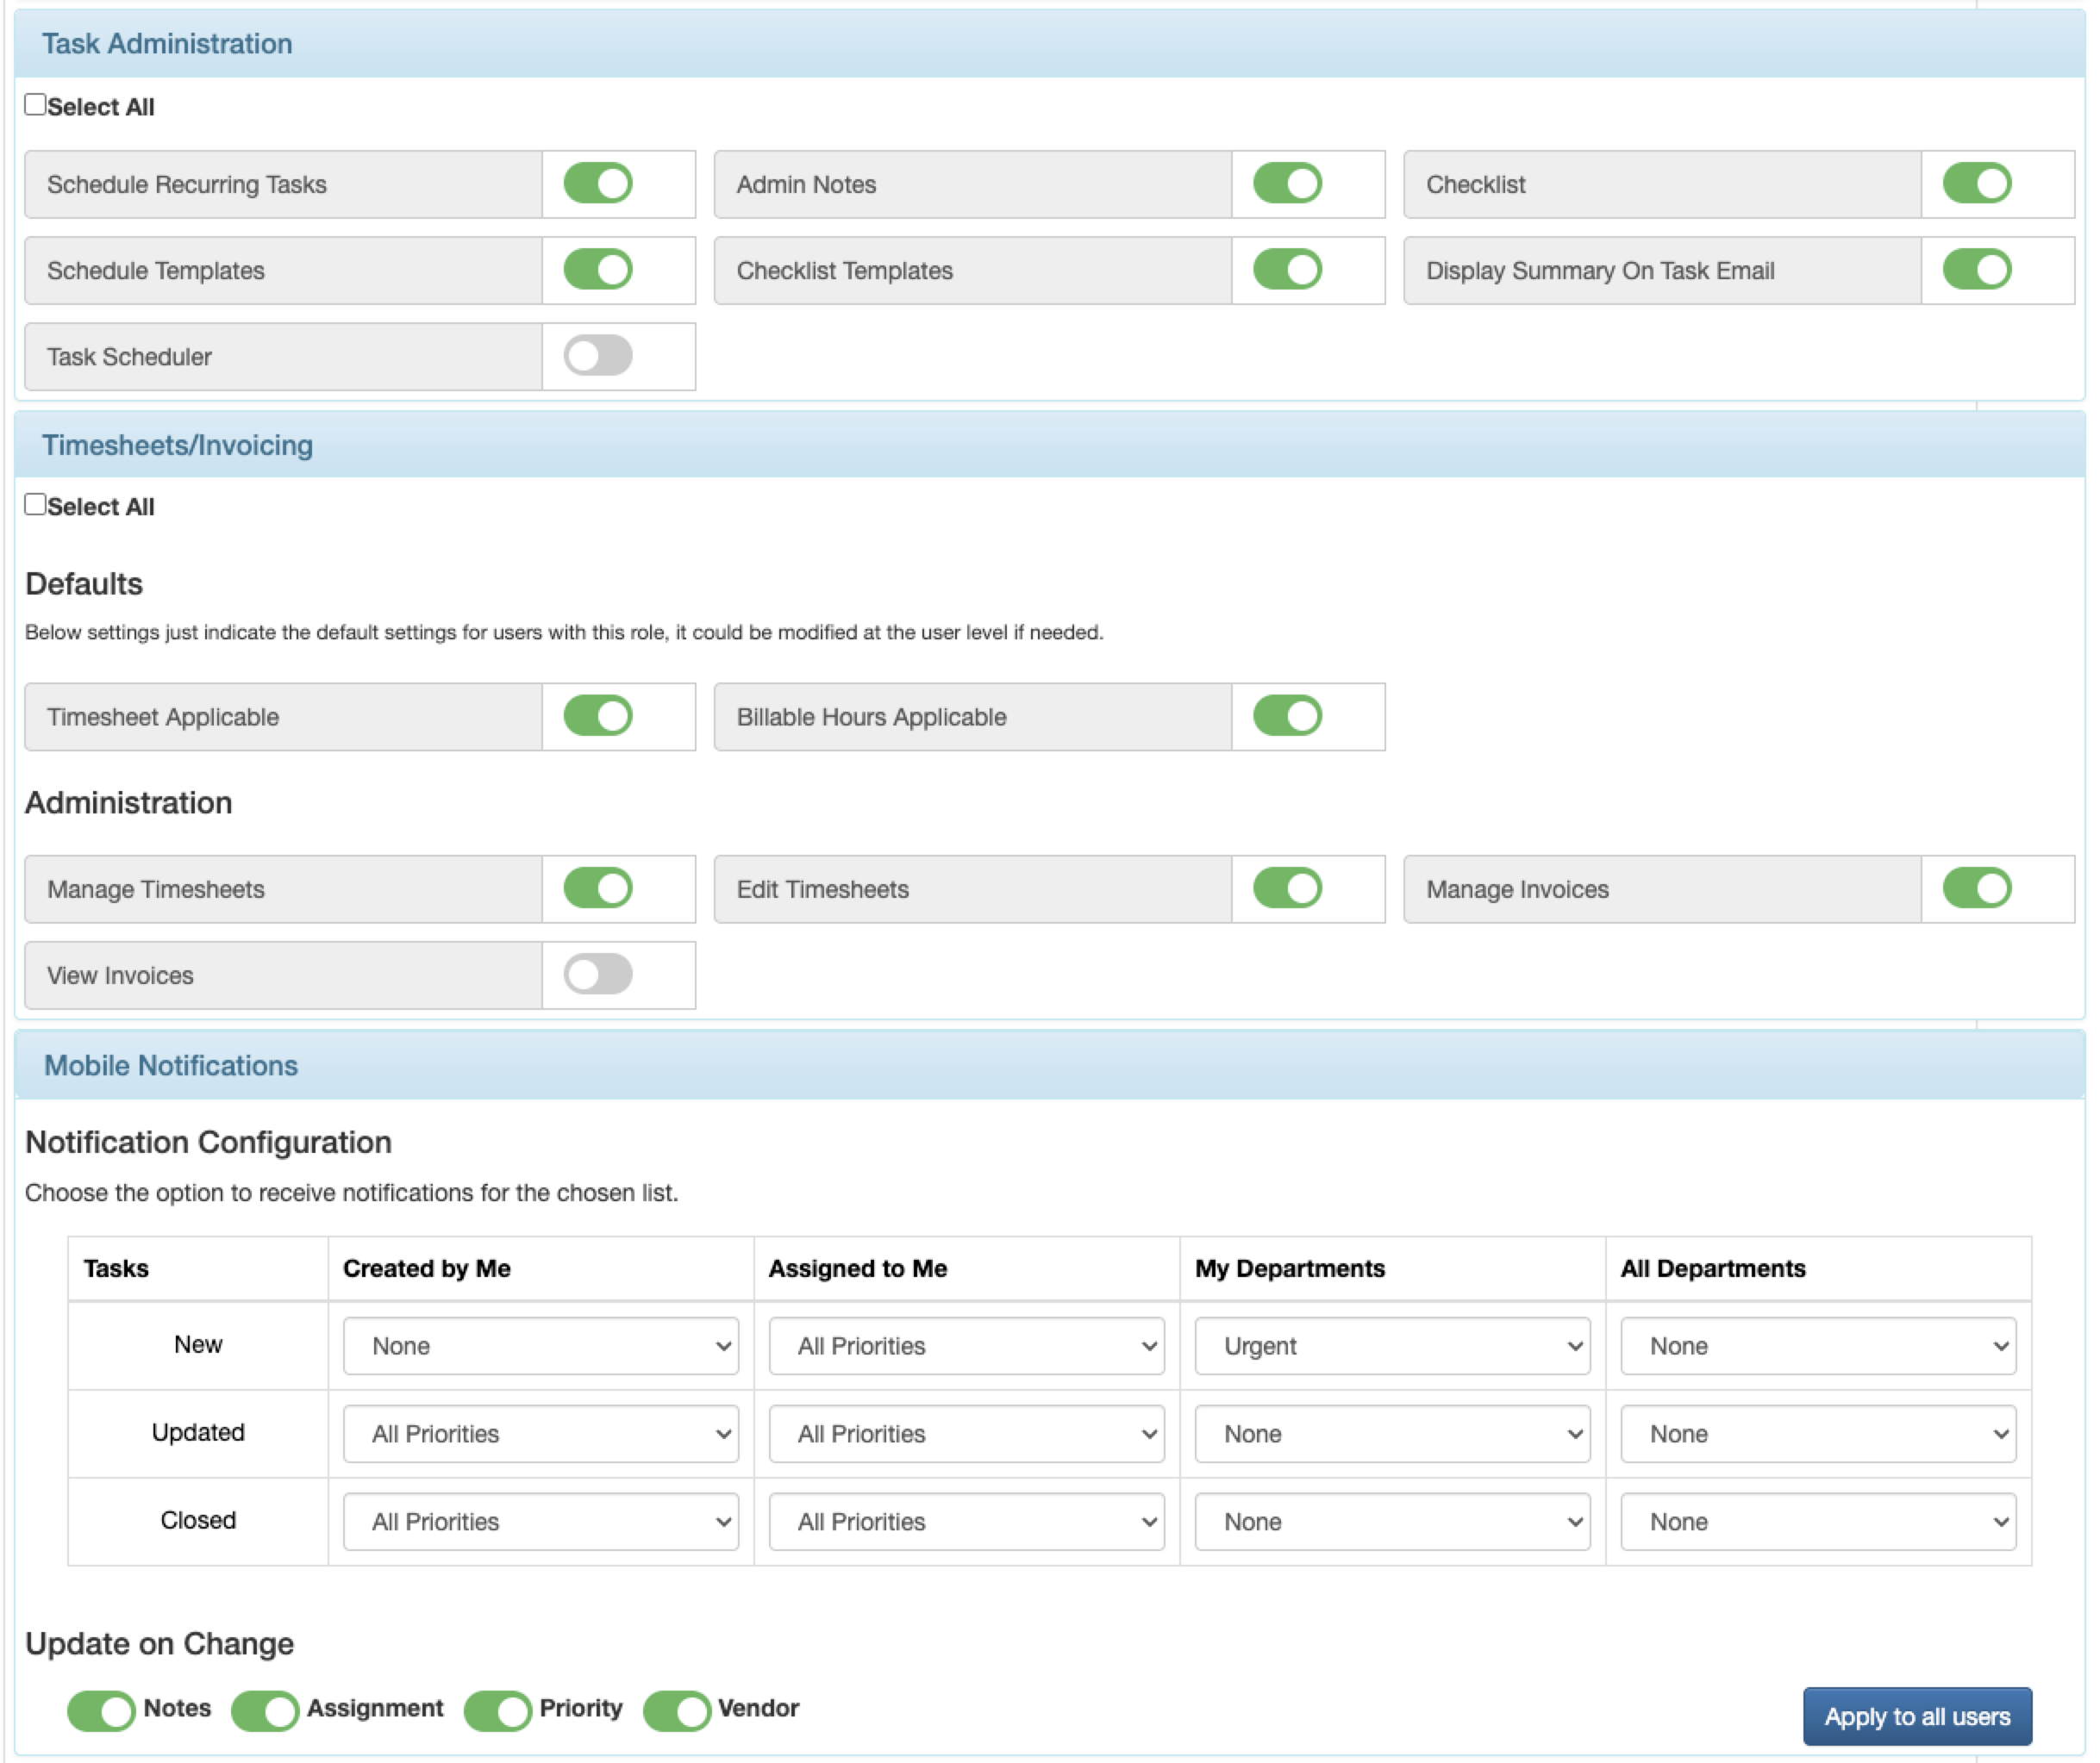The width and height of the screenshot is (2100, 1763).
Task: Open New tasks My Departments dropdown
Action: click(x=1391, y=1346)
